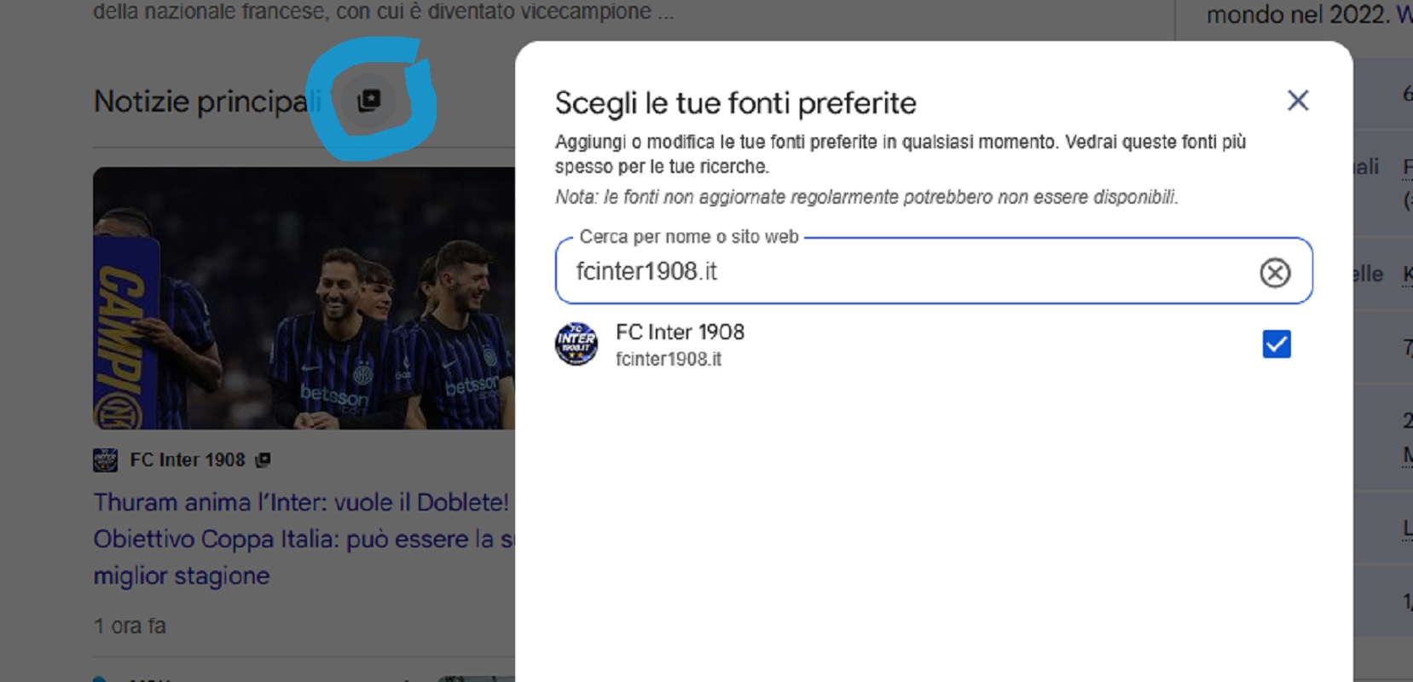The height and width of the screenshot is (682, 1413).
Task: Open the Inter players news thumbnail
Action: click(304, 298)
